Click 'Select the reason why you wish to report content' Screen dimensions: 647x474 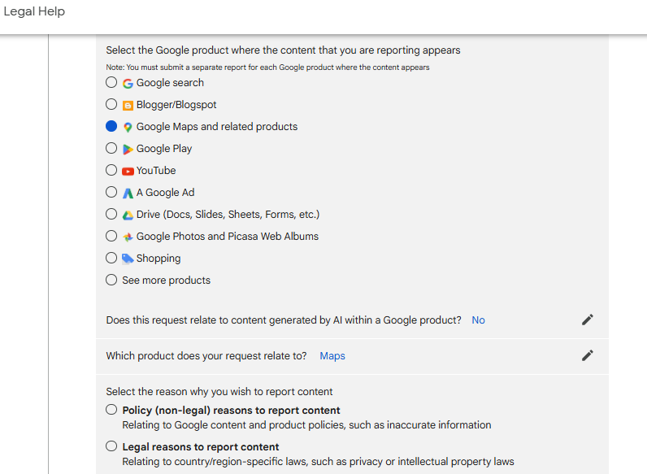click(x=219, y=391)
